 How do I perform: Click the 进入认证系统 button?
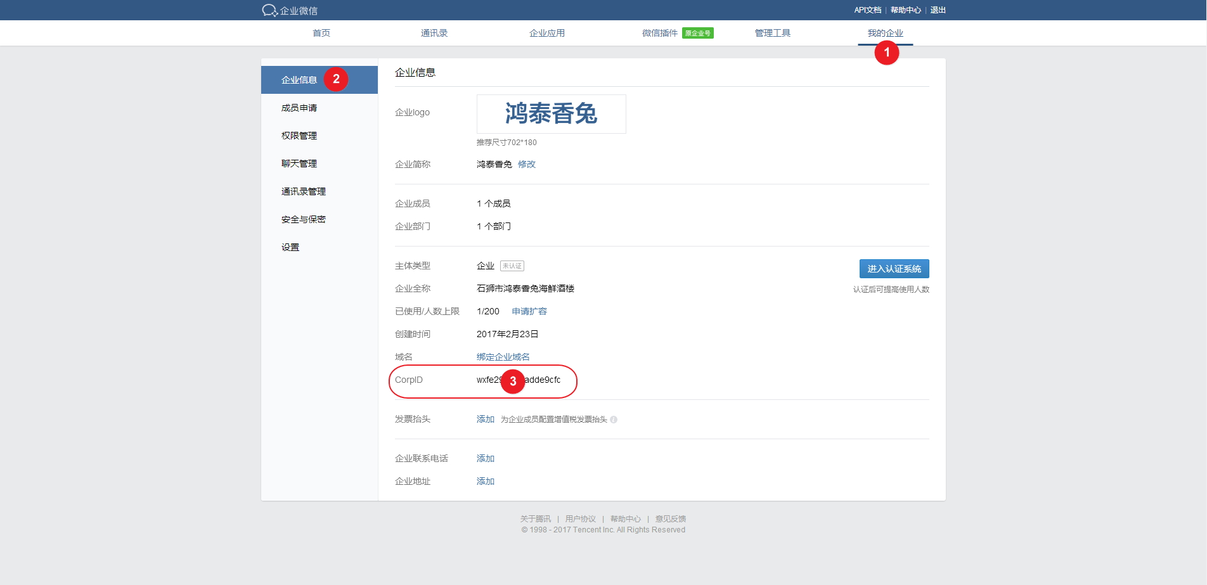pyautogui.click(x=894, y=269)
